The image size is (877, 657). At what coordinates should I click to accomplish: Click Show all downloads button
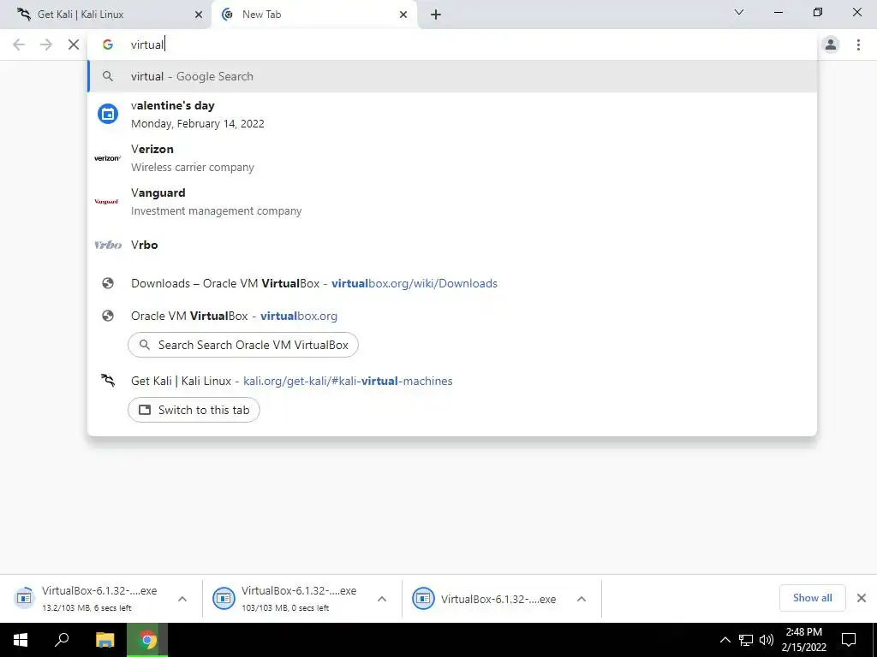point(812,598)
